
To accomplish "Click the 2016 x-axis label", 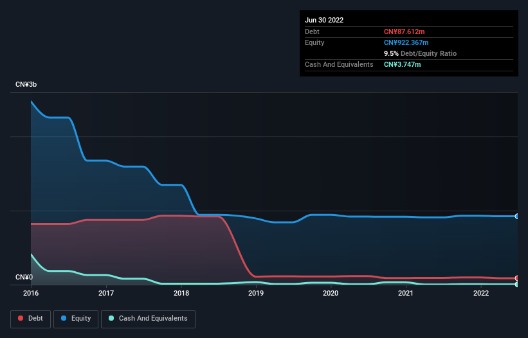I will pyautogui.click(x=31, y=293).
